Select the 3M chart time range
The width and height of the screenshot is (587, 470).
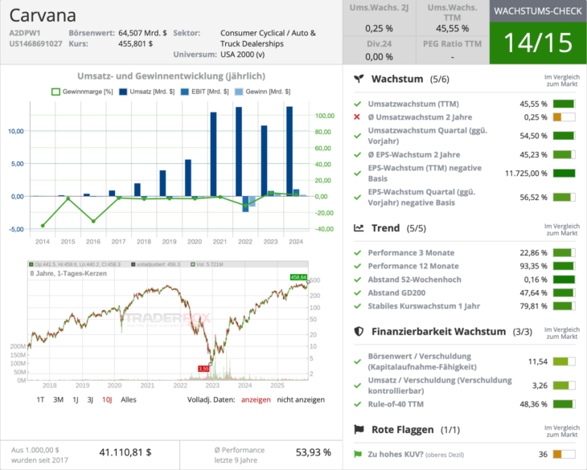58,399
